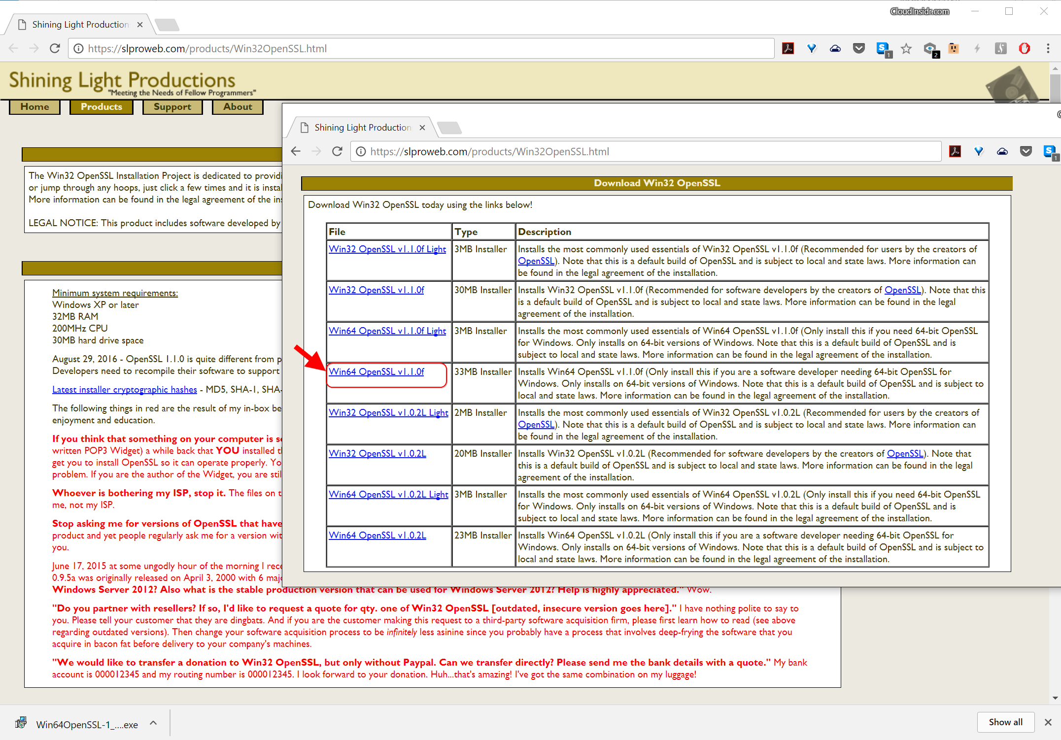Click the gray lightning bolt extension icon
Viewport: 1061px width, 740px height.
tap(977, 48)
